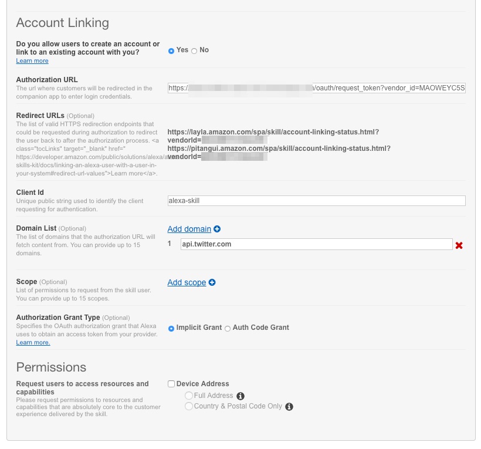Image resolution: width=481 pixels, height=449 pixels.
Task: Enable the Device Address permission checkbox
Action: coord(171,384)
